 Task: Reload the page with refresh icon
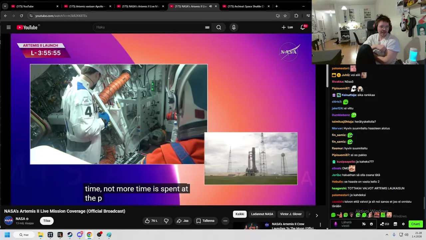pos(21,16)
